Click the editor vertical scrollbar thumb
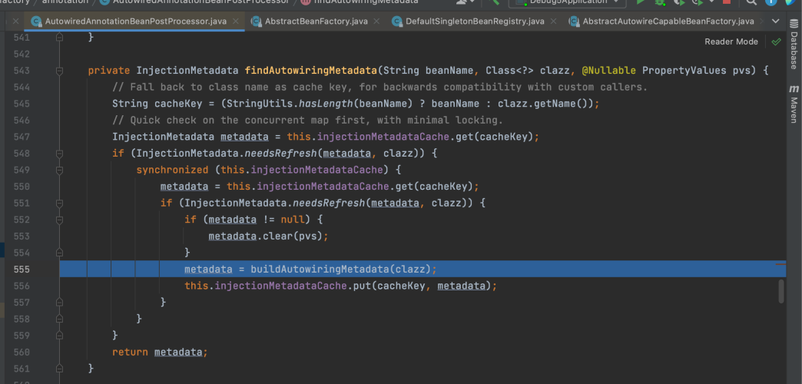Screen dimensions: 802x384 click(781, 290)
